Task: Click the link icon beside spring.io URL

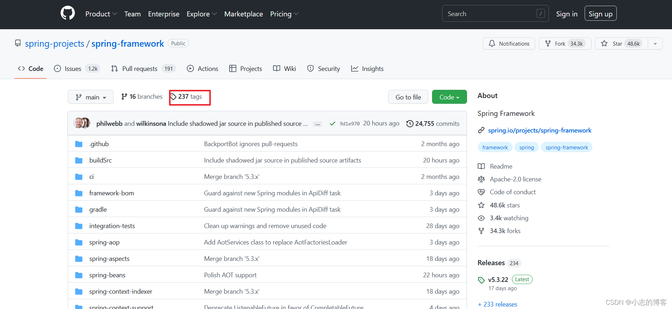Action: click(x=481, y=130)
